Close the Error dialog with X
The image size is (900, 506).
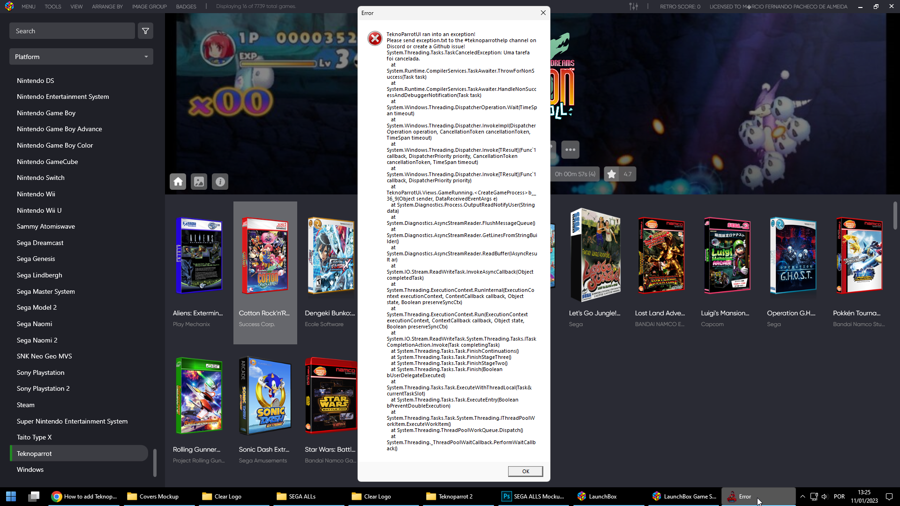pyautogui.click(x=543, y=13)
